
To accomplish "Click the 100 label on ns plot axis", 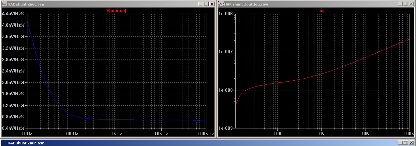I will (277, 134).
